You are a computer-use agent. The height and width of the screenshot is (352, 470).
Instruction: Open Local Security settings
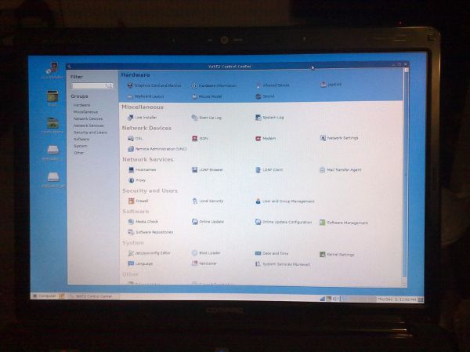click(208, 201)
